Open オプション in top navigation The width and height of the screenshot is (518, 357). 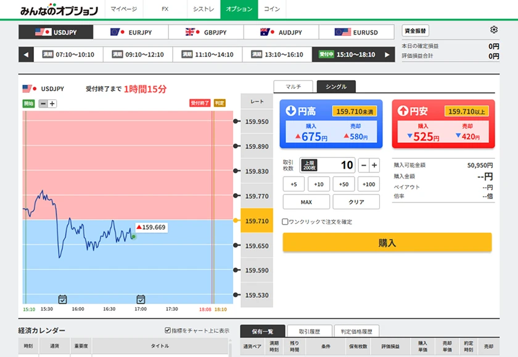[239, 9]
